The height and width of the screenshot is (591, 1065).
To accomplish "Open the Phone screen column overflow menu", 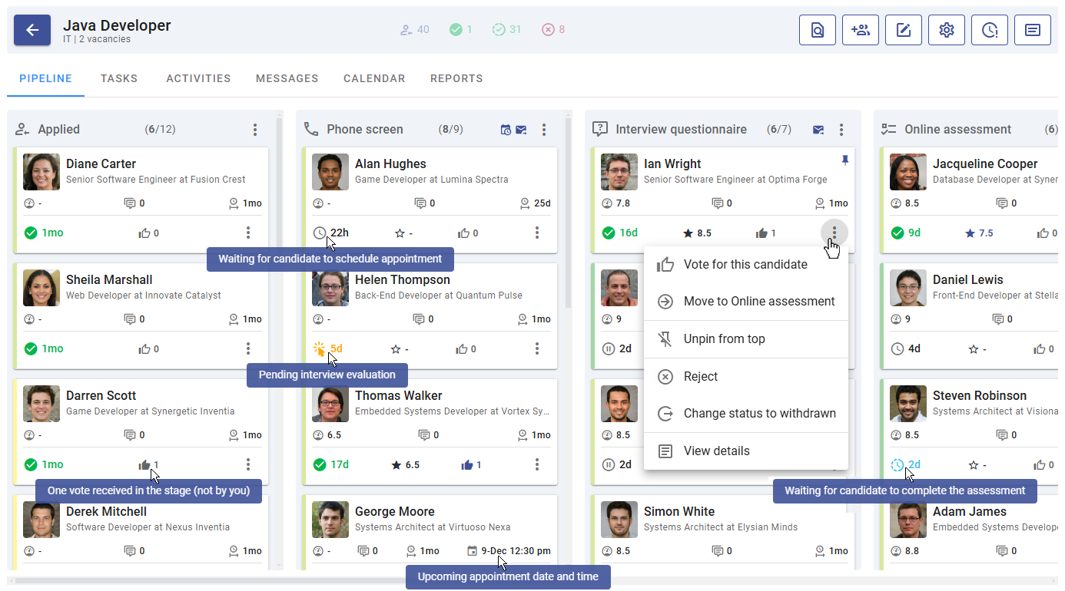I will [x=544, y=129].
